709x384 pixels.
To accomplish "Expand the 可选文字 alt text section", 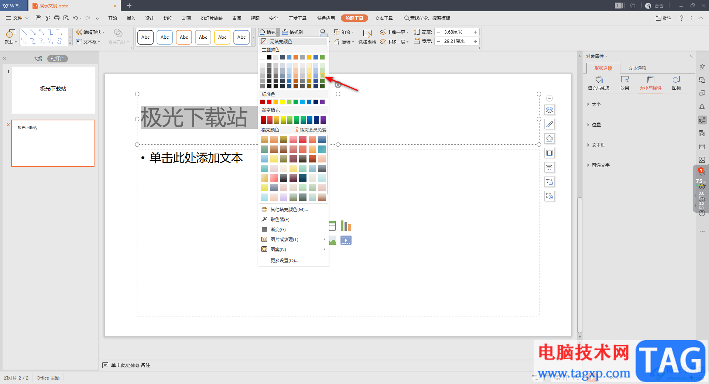I will (x=599, y=165).
